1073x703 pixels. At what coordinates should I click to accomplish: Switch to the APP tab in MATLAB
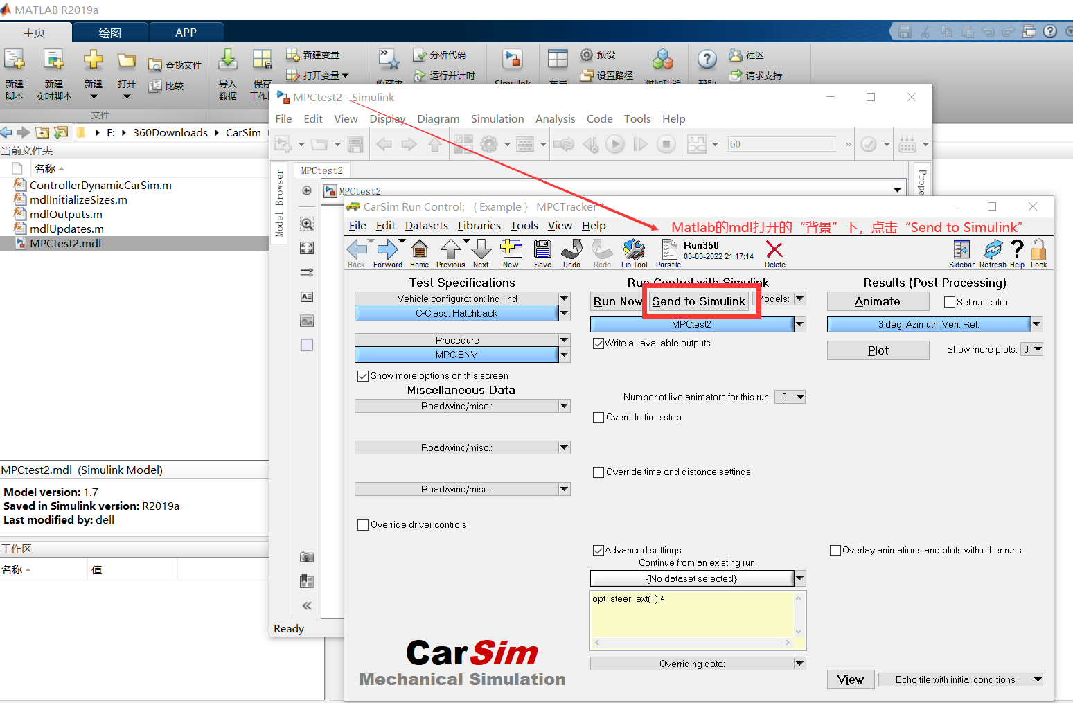pos(185,31)
